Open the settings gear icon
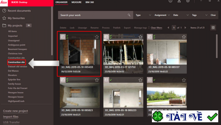The width and height of the screenshot is (221, 125). (188, 1)
